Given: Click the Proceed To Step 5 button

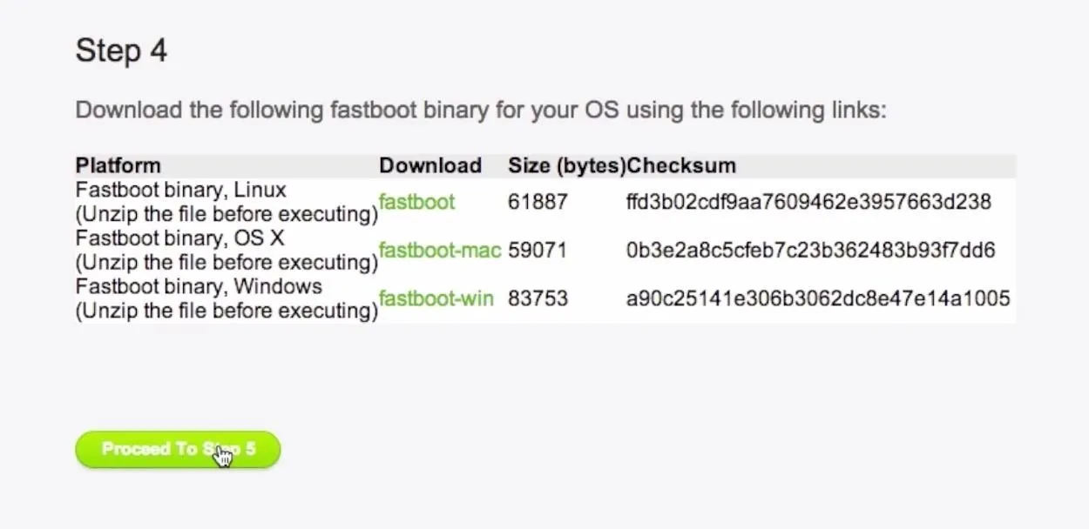Looking at the screenshot, I should coord(178,450).
